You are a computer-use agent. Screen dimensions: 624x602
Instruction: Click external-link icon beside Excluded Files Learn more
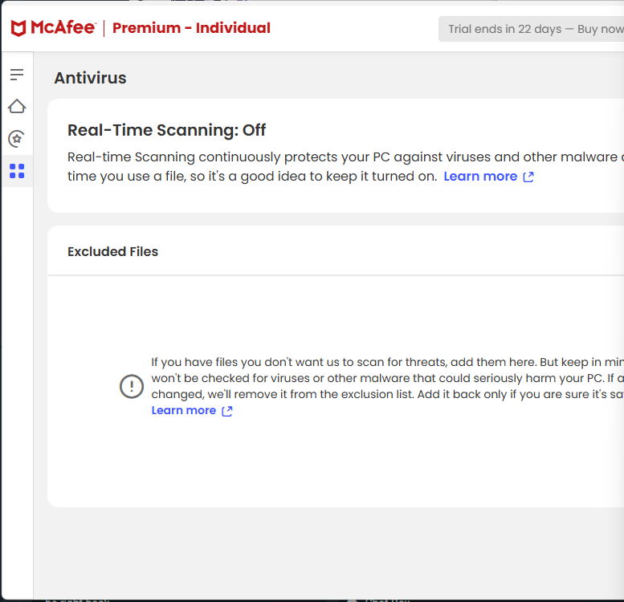pos(227,411)
